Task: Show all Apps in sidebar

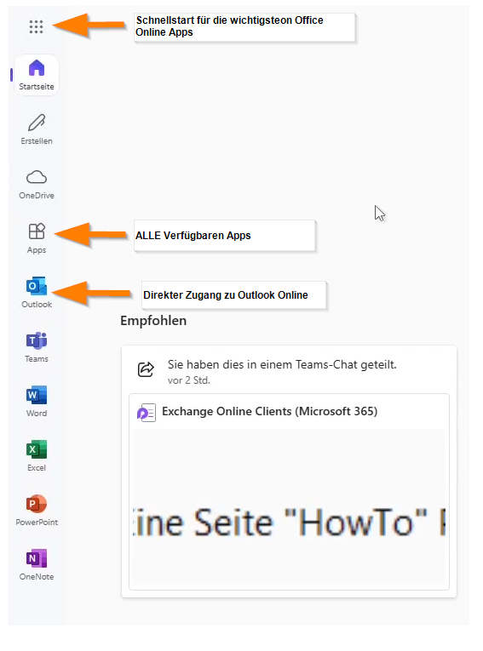Action: [x=37, y=238]
